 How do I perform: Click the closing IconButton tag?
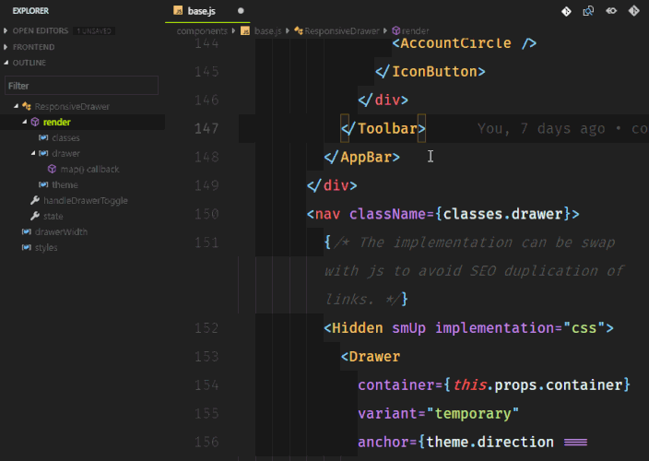(430, 72)
